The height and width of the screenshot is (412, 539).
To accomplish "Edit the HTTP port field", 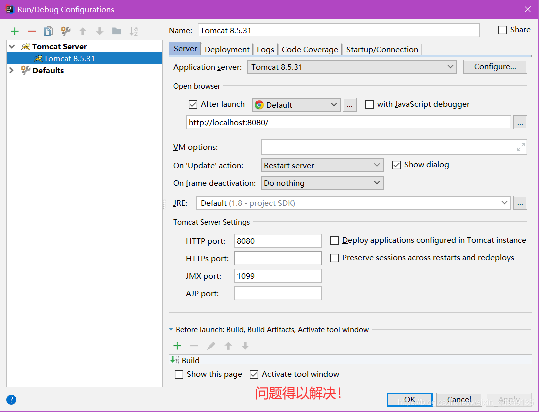I will (x=278, y=240).
